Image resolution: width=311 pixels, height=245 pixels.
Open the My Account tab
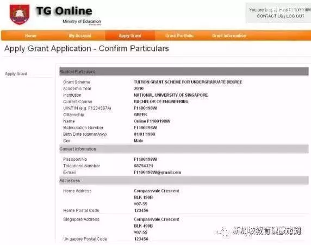point(80,36)
